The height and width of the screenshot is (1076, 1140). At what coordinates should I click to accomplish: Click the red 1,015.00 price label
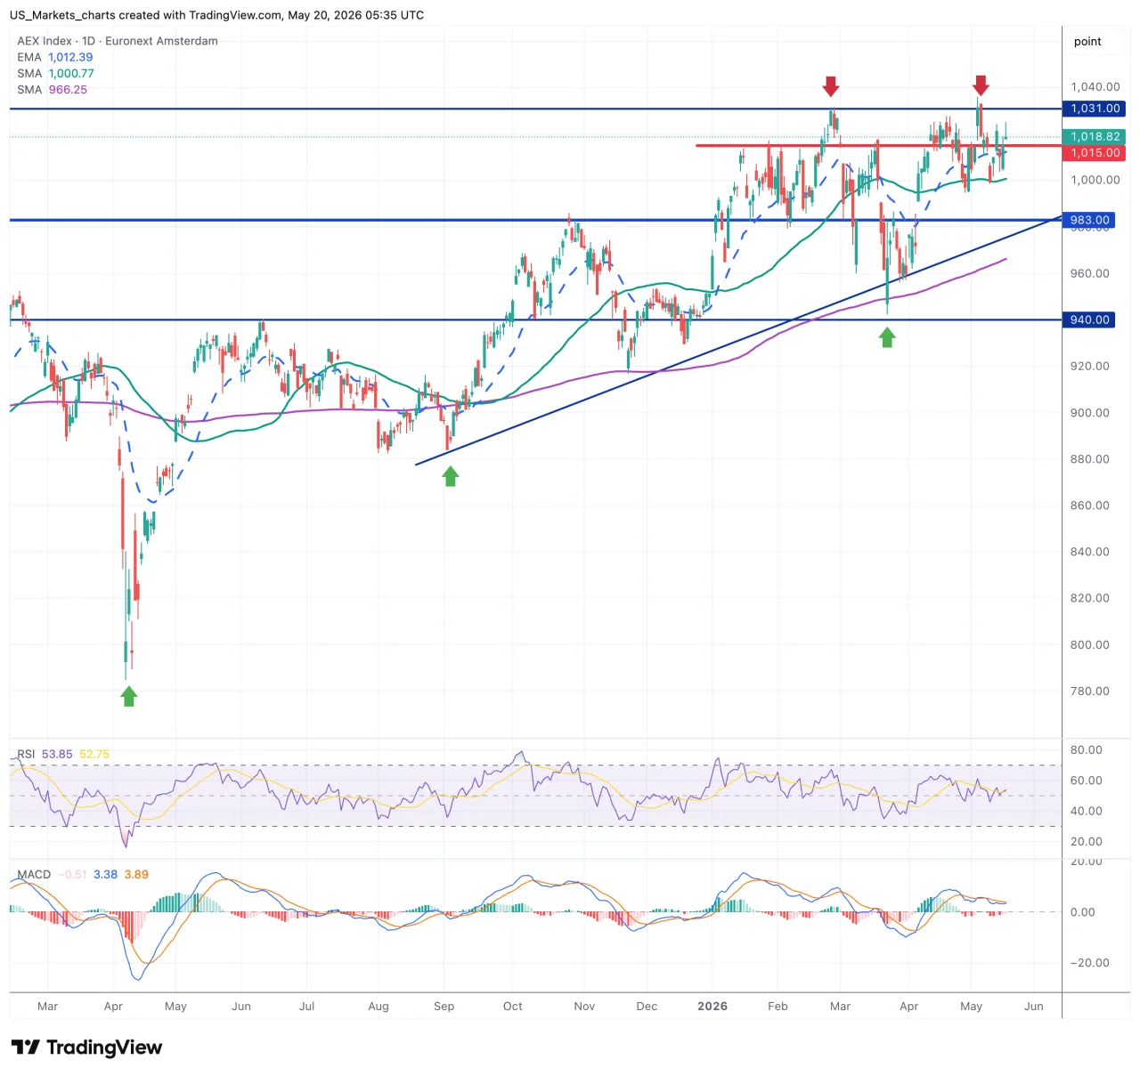click(1095, 153)
